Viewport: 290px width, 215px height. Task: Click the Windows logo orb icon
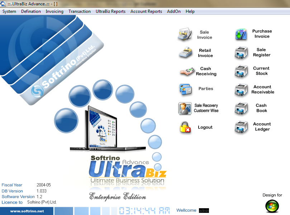[x=272, y=206]
